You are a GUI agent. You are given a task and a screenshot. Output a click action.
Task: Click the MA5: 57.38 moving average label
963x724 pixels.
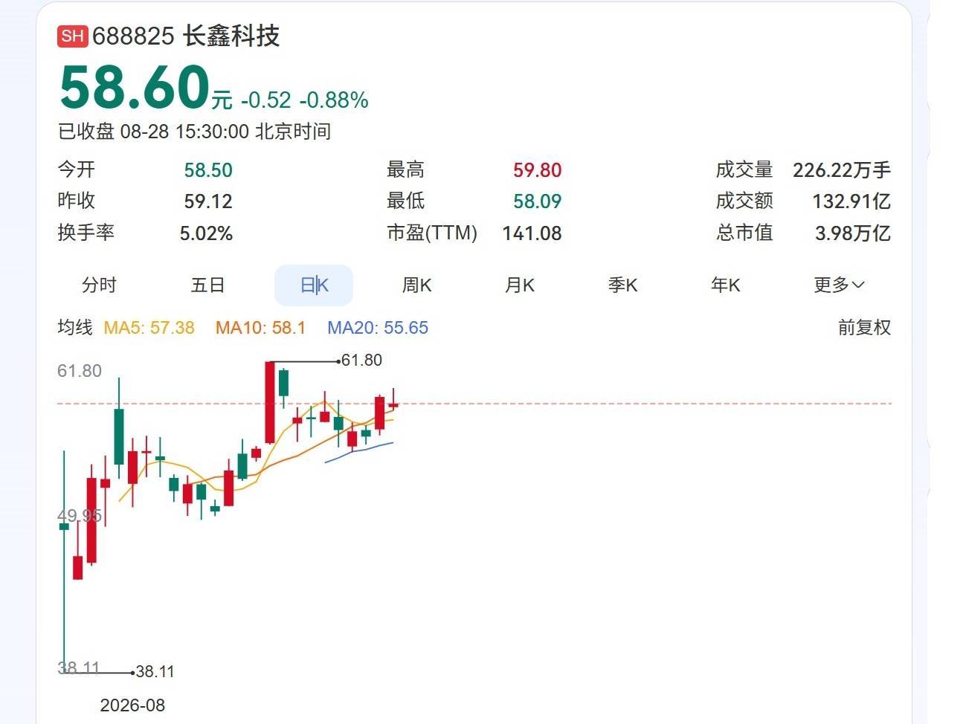pos(149,328)
